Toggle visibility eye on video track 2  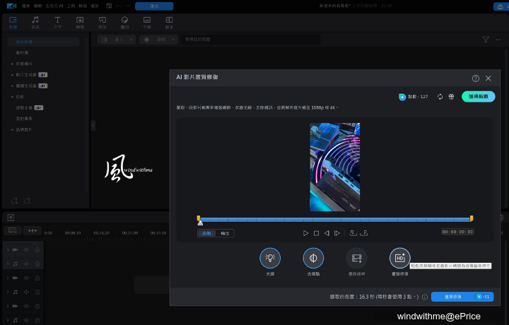26,278
